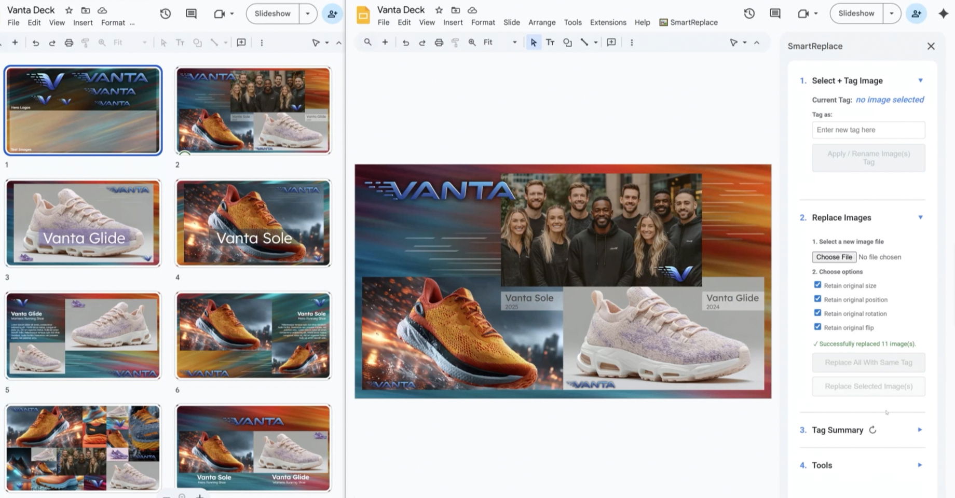Open the Extensions menu

pyautogui.click(x=608, y=22)
